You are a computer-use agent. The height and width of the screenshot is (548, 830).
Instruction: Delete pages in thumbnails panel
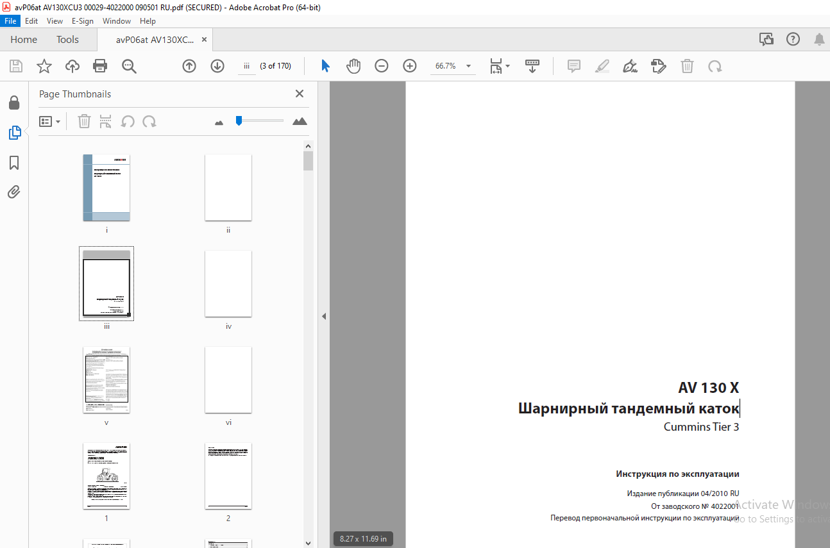point(84,121)
